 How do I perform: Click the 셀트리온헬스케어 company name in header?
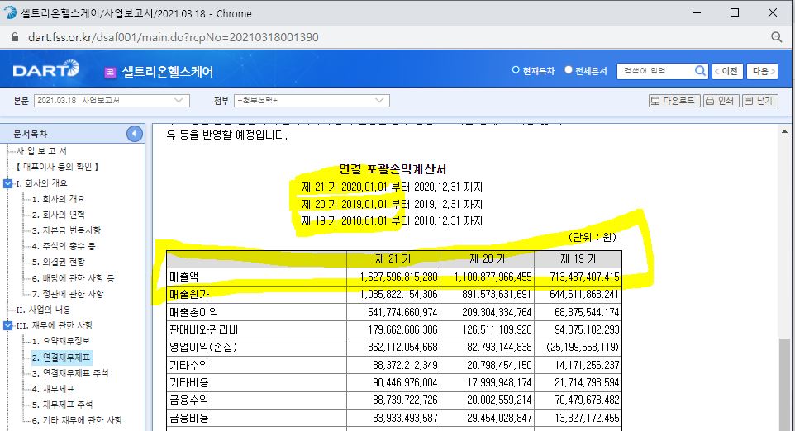167,72
